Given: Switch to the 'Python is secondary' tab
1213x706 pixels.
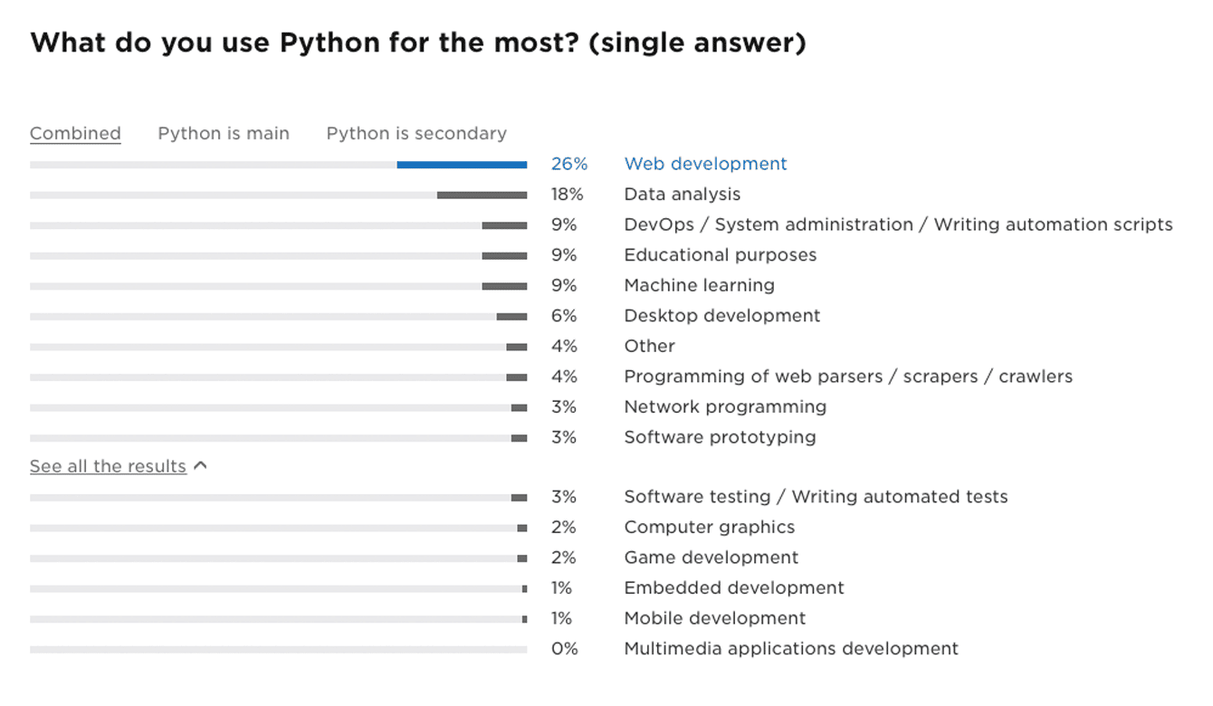Looking at the screenshot, I should [x=415, y=133].
